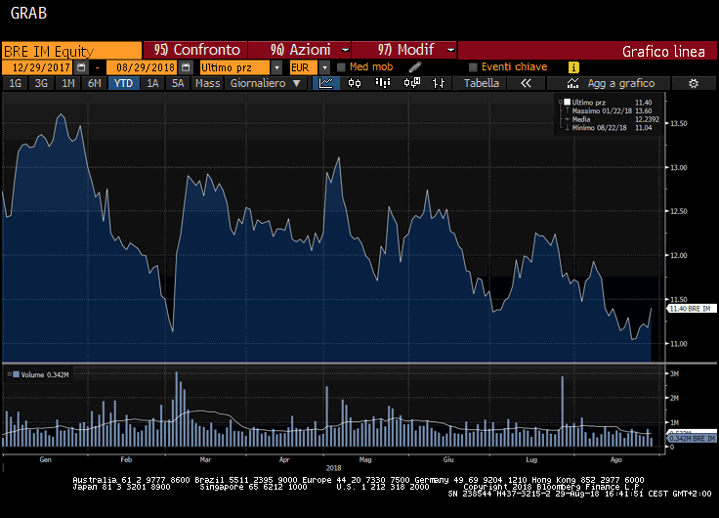Image resolution: width=719 pixels, height=518 pixels.
Task: Click the pencil edit icon beside Med mob
Action: pos(415,67)
